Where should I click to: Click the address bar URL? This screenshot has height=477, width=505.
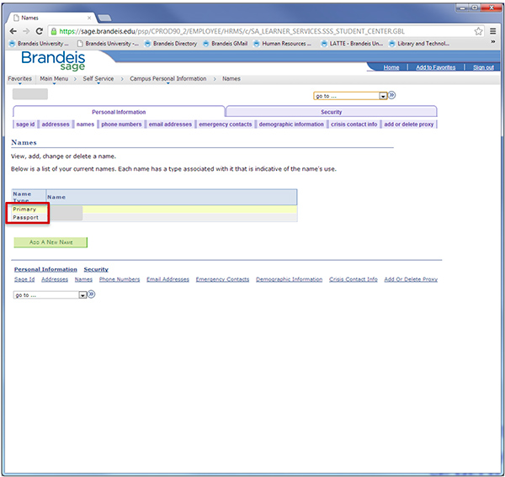point(232,31)
